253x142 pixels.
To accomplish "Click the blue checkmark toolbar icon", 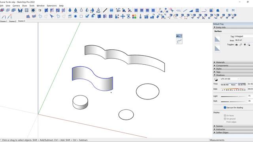I will click(87, 16).
